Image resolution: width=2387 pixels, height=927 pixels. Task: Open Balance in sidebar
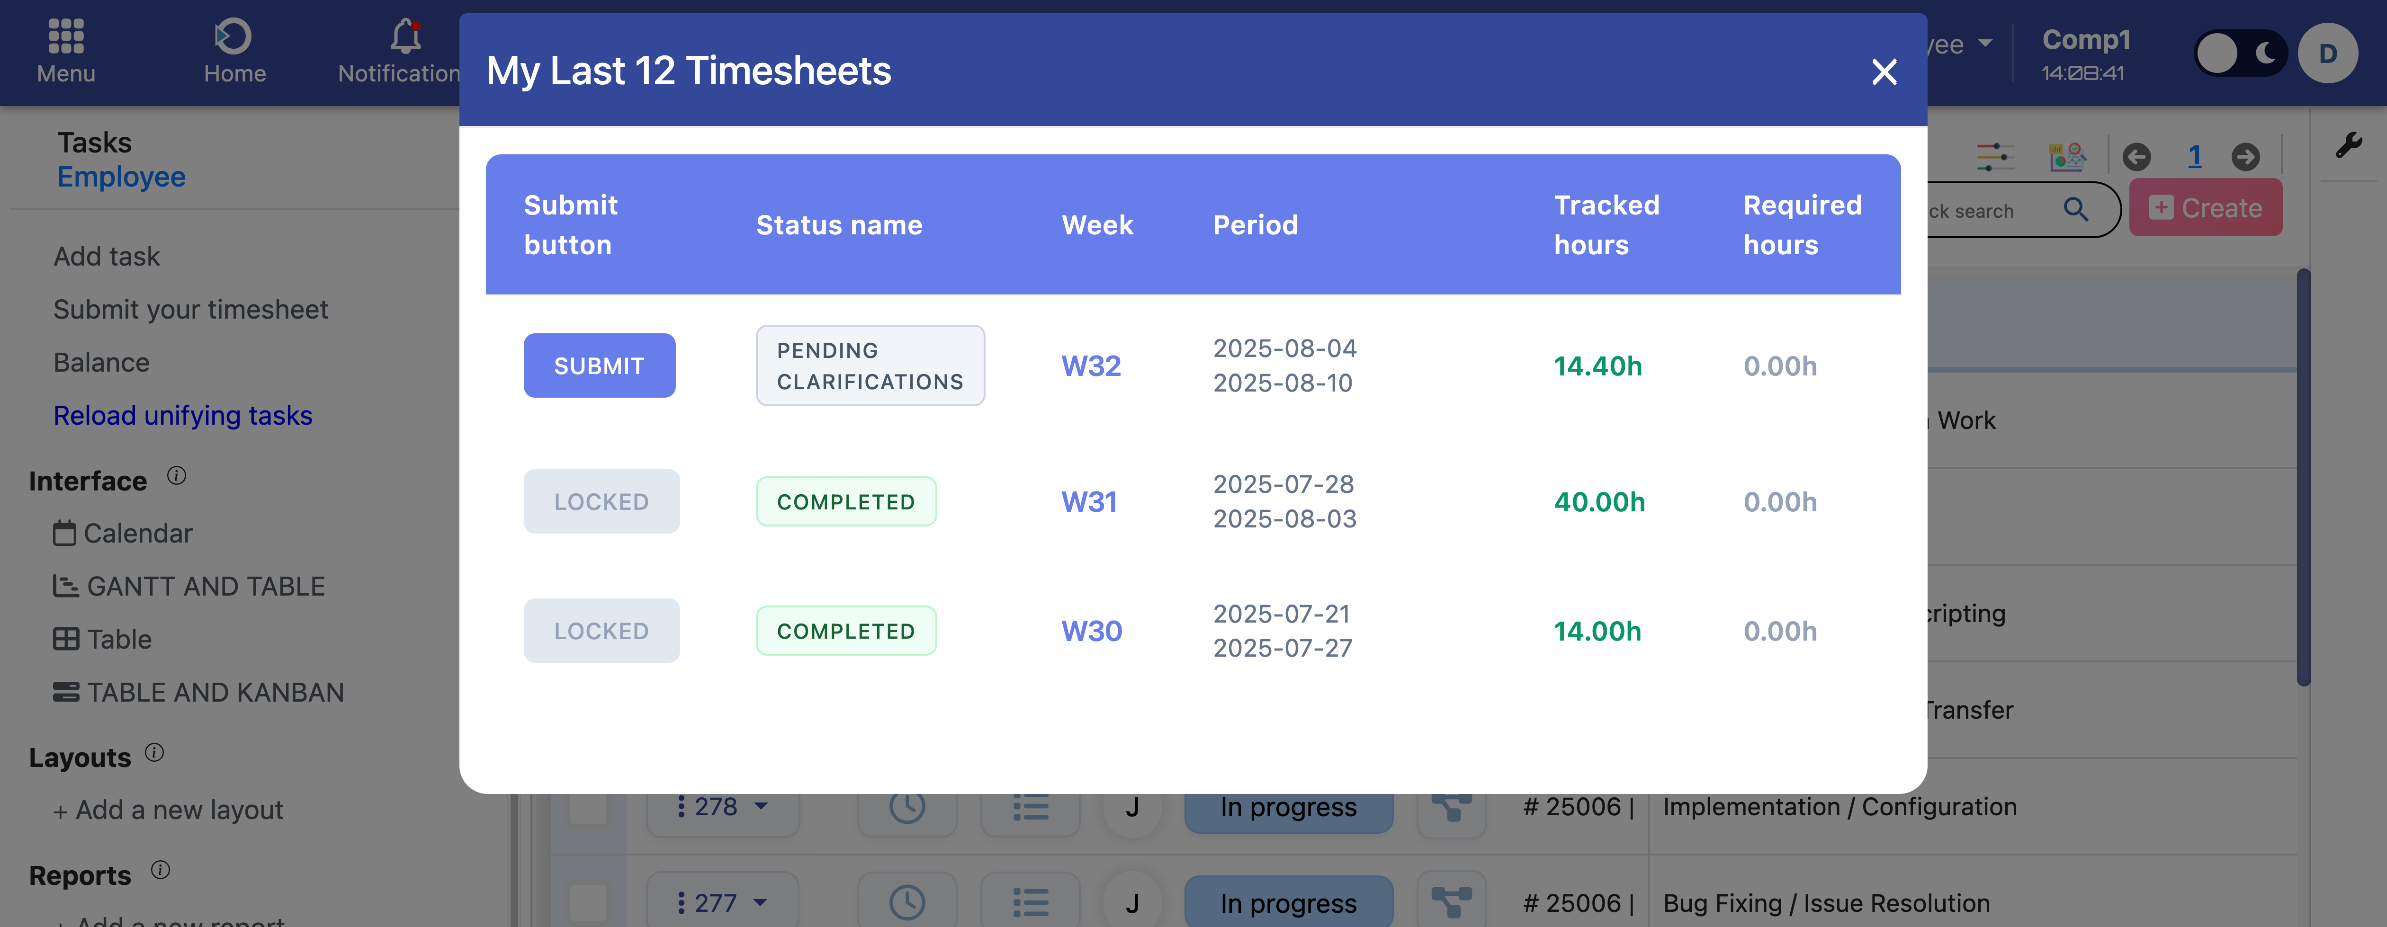click(101, 362)
